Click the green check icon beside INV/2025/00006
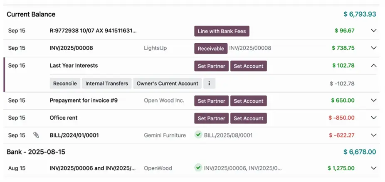 198,168
